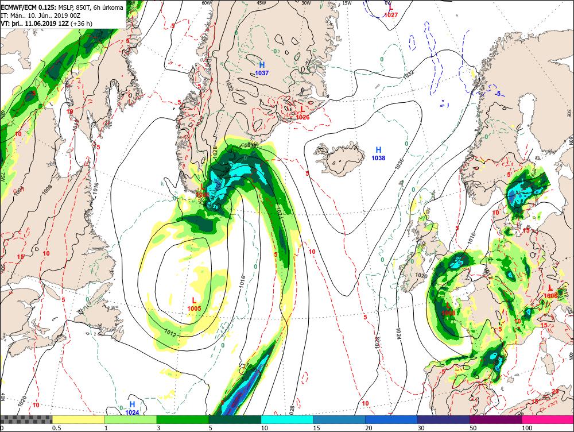Click the '50' legend tick label
The height and width of the screenshot is (432, 574).
coord(473,428)
